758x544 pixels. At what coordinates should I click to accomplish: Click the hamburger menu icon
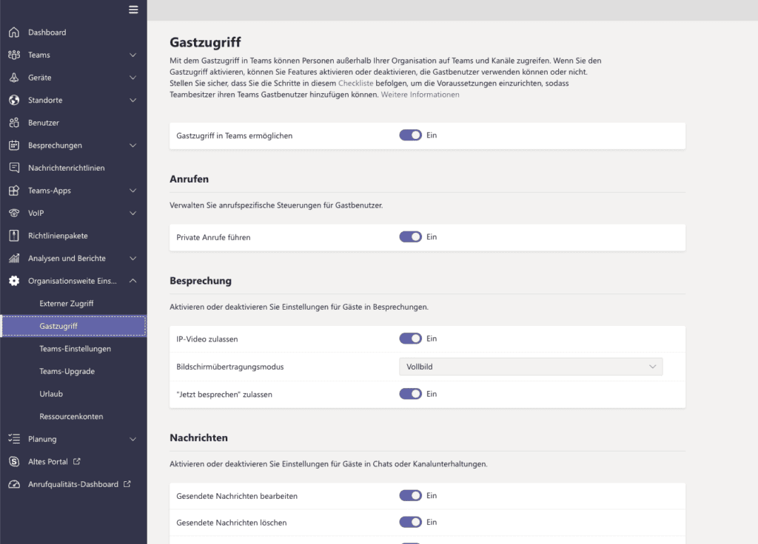(133, 10)
